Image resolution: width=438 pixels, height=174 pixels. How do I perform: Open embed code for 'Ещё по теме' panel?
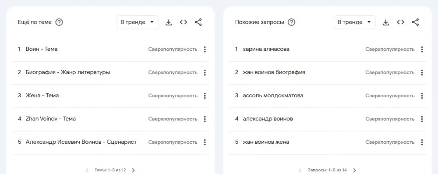pos(183,22)
